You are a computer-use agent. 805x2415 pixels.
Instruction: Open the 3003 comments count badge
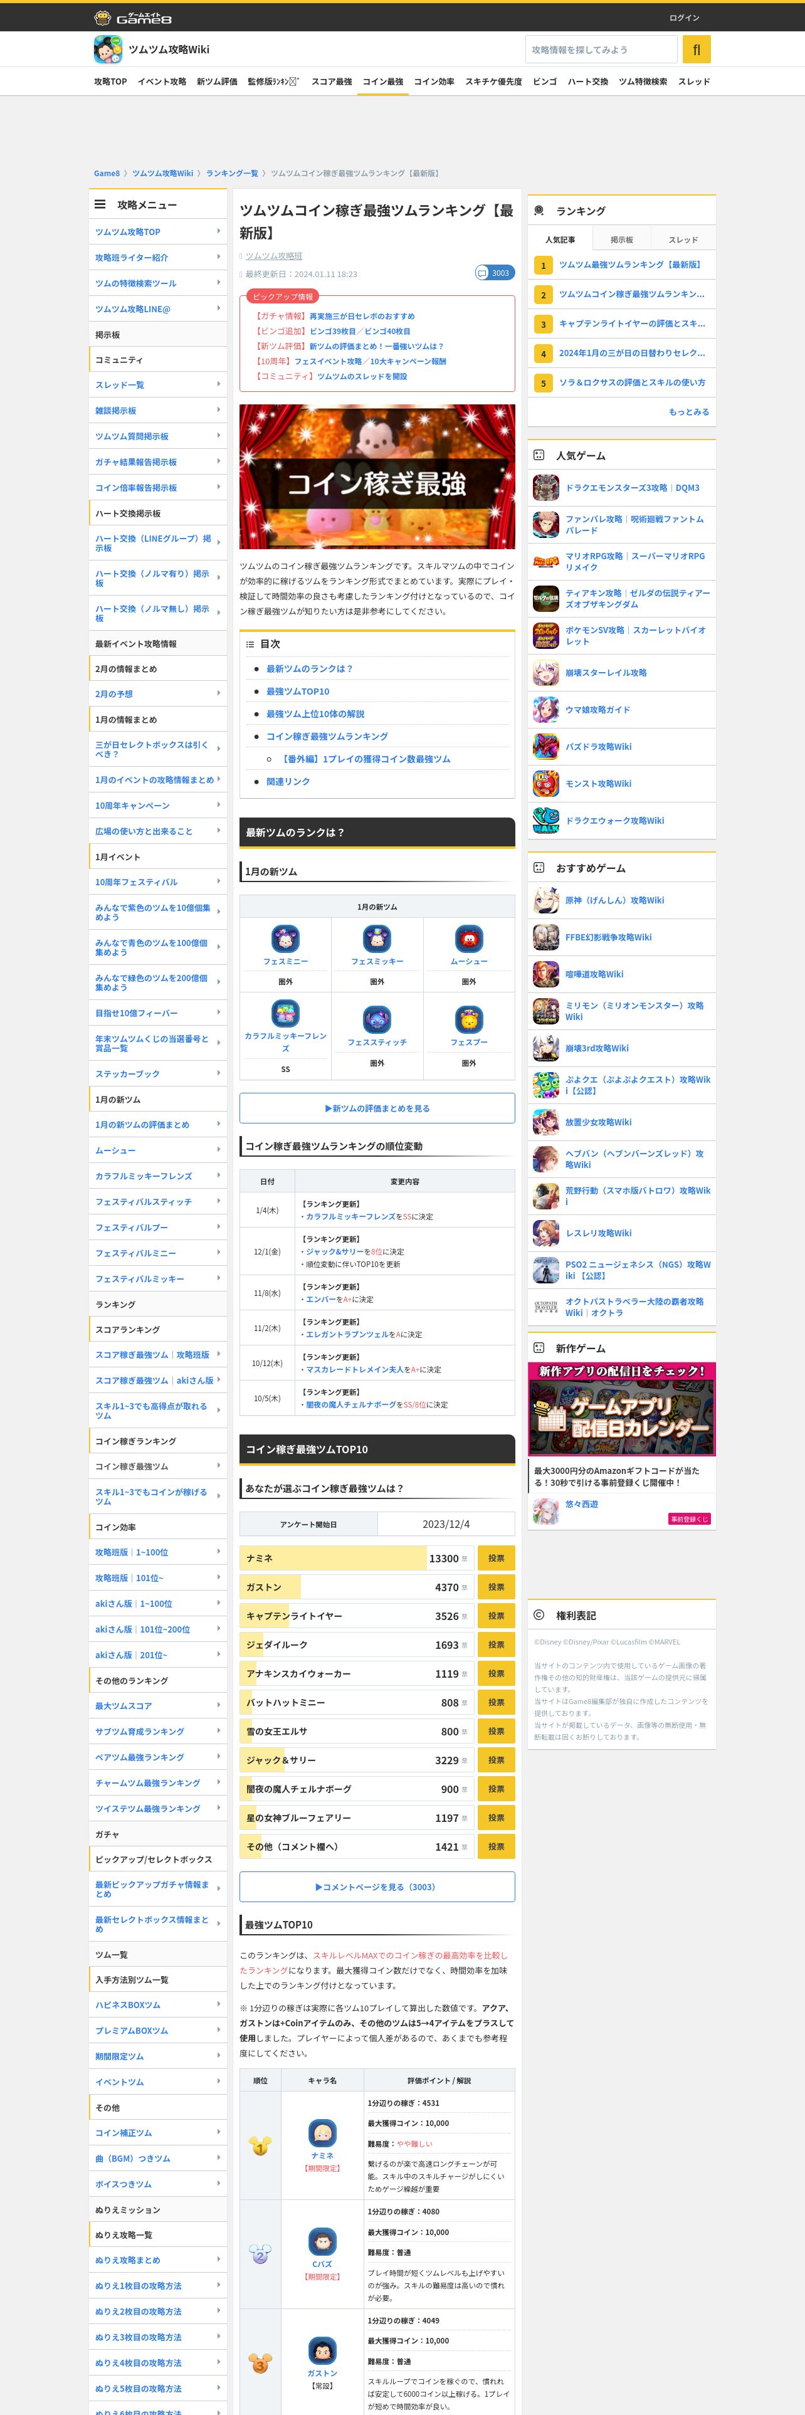494,273
